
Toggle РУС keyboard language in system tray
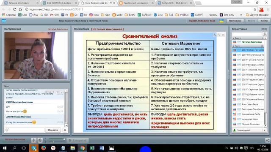(252, 148)
